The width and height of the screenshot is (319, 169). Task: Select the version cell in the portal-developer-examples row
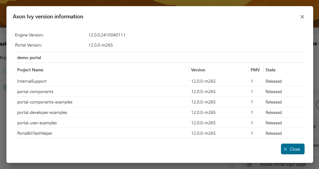tap(203, 112)
